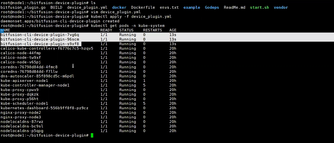Click the green start.sh file name
334x143 pixels.
click(x=260, y=7)
